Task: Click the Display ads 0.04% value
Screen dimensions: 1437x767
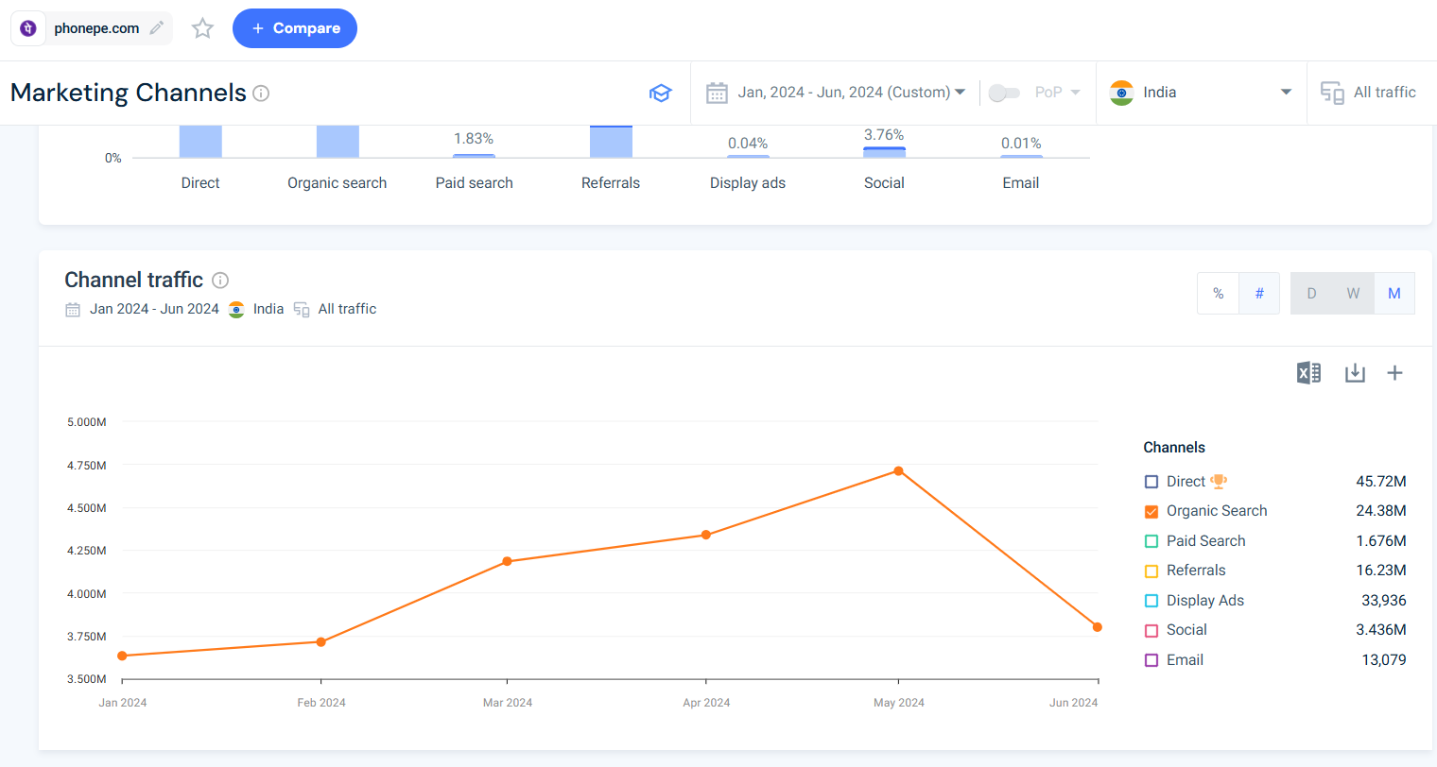Action: click(748, 144)
